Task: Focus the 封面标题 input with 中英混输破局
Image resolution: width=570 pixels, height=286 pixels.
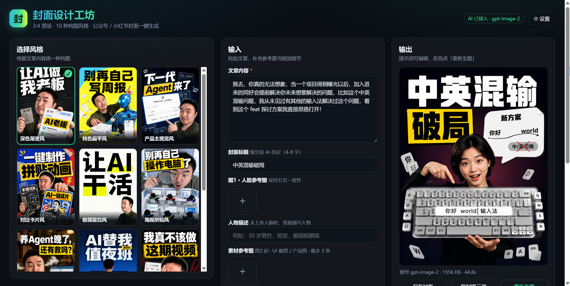Action: [x=303, y=165]
